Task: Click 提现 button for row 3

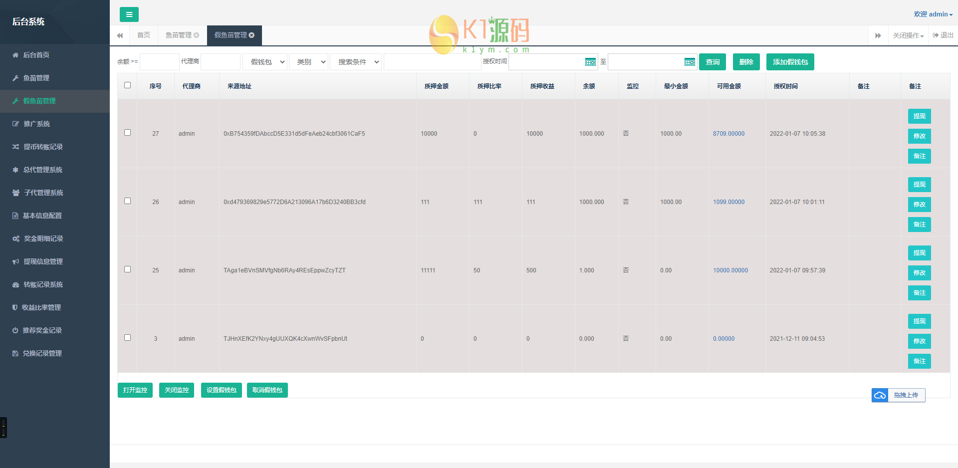Action: (920, 321)
